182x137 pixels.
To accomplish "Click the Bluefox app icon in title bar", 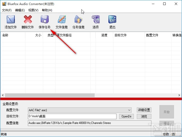I will [x=4, y=4].
